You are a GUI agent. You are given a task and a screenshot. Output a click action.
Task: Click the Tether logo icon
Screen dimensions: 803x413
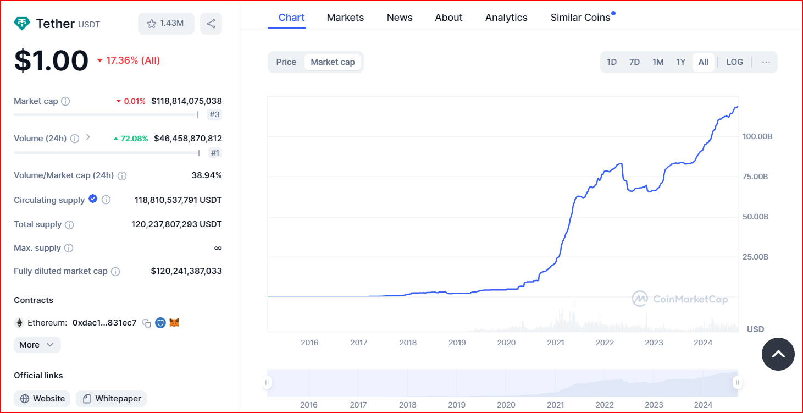(x=22, y=24)
